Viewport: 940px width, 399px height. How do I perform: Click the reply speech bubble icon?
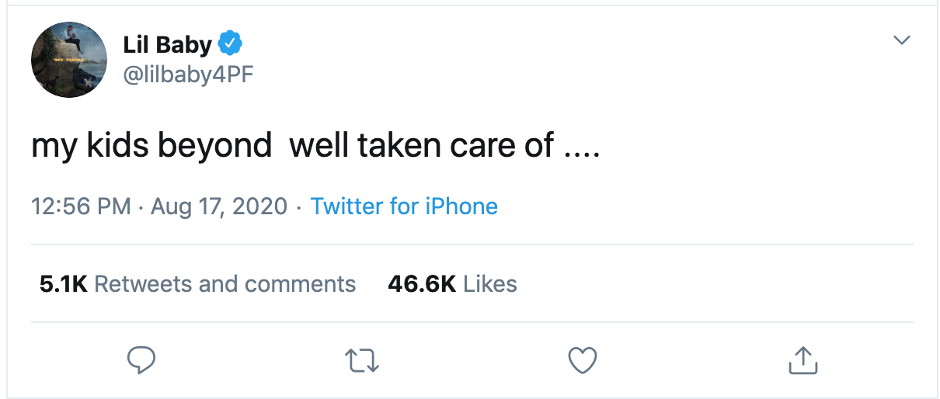tap(141, 359)
